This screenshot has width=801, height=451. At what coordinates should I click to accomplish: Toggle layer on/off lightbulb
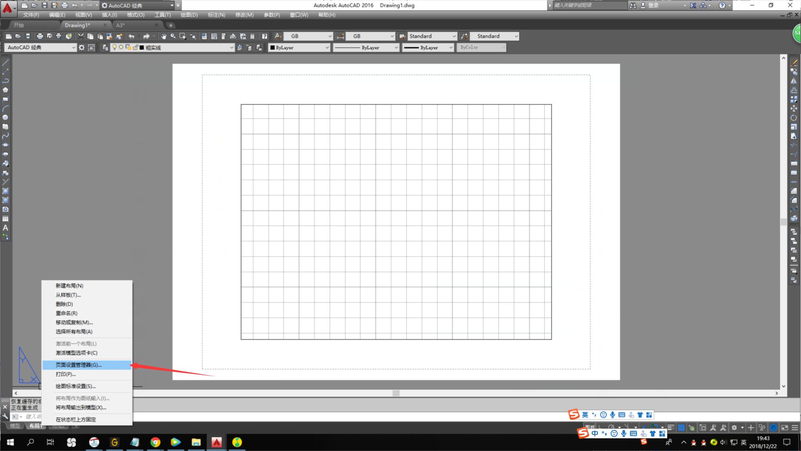click(114, 47)
